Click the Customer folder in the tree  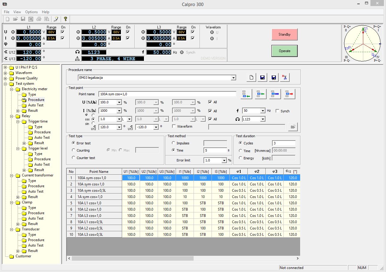tap(23, 256)
